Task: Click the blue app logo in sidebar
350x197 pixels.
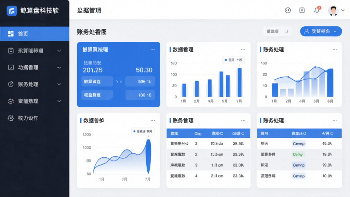Action: click(x=12, y=11)
